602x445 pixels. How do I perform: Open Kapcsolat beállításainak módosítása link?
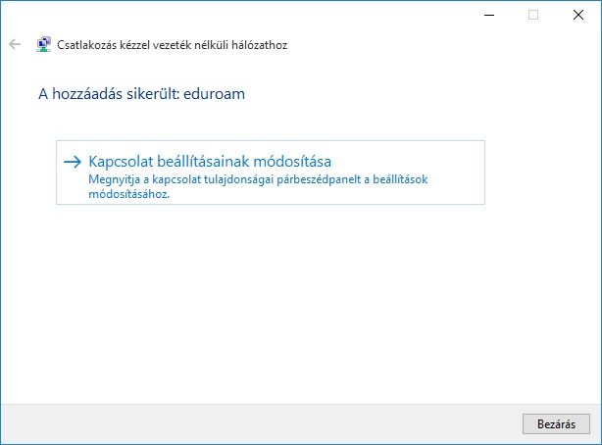[x=271, y=173]
